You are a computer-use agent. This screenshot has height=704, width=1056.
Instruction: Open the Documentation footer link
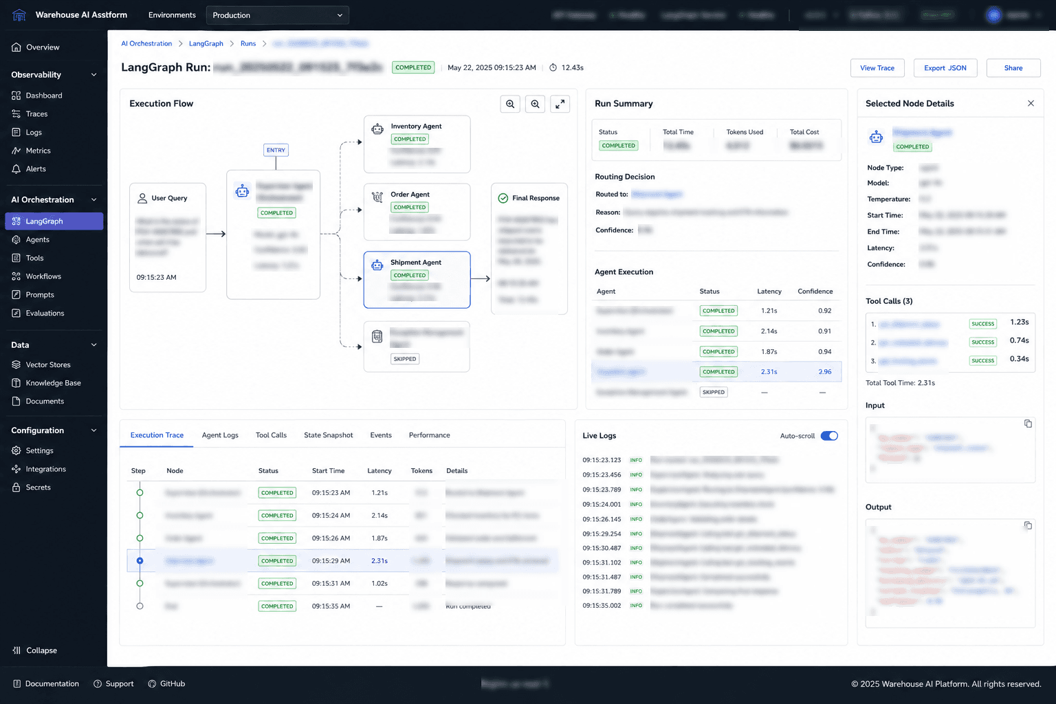[x=46, y=684]
